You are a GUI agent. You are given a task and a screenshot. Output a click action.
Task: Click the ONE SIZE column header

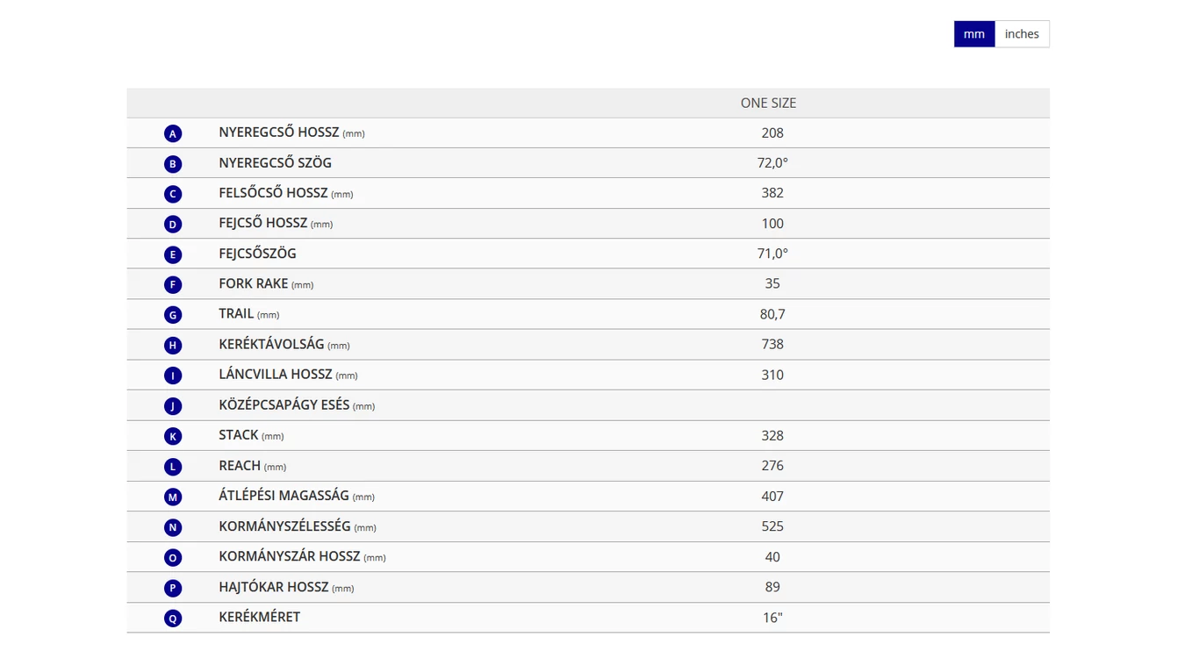768,103
